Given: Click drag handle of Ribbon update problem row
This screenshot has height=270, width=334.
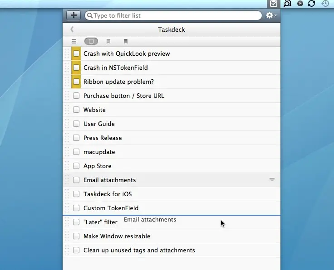Looking at the screenshot, I should (x=67, y=82).
